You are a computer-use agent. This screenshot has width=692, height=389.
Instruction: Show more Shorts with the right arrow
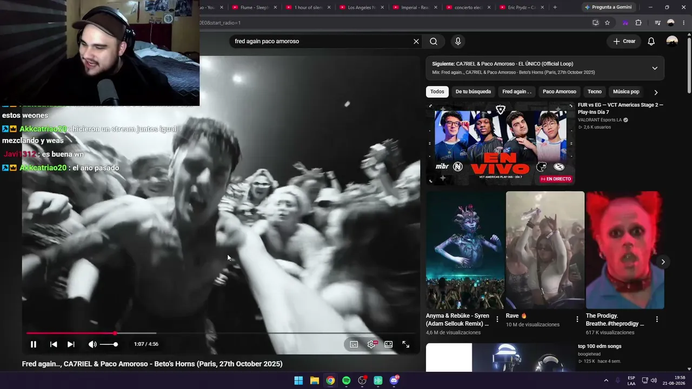663,262
